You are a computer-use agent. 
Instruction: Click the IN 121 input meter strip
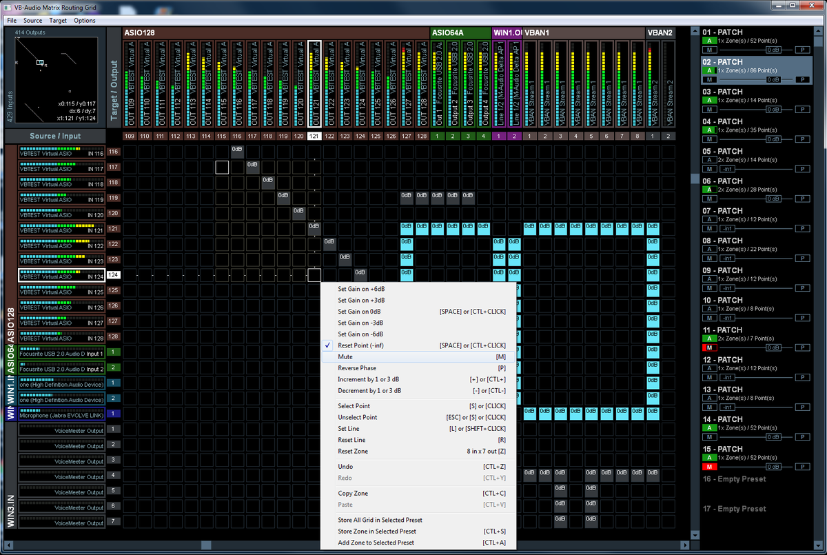(x=61, y=230)
